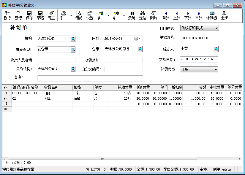Launch the 计算器 calculator
This screenshot has height=175, width=245.
(211, 15)
